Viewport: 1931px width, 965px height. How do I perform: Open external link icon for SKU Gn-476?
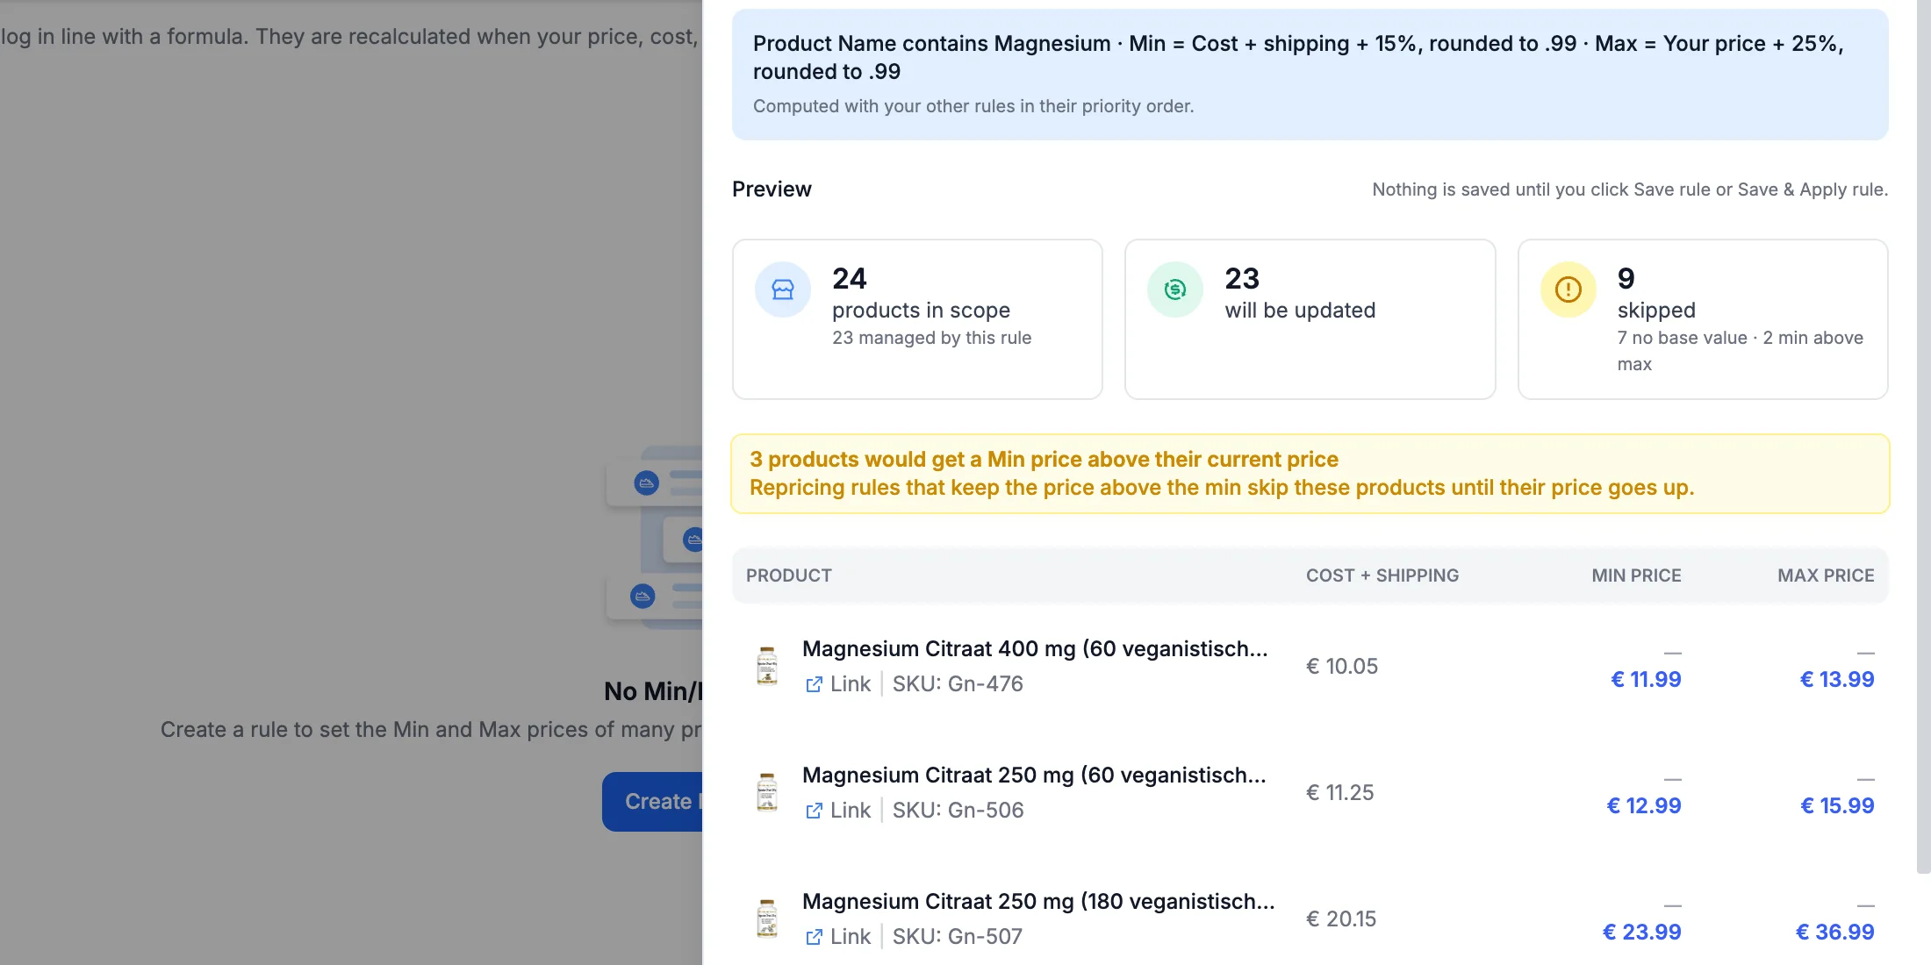tap(814, 684)
